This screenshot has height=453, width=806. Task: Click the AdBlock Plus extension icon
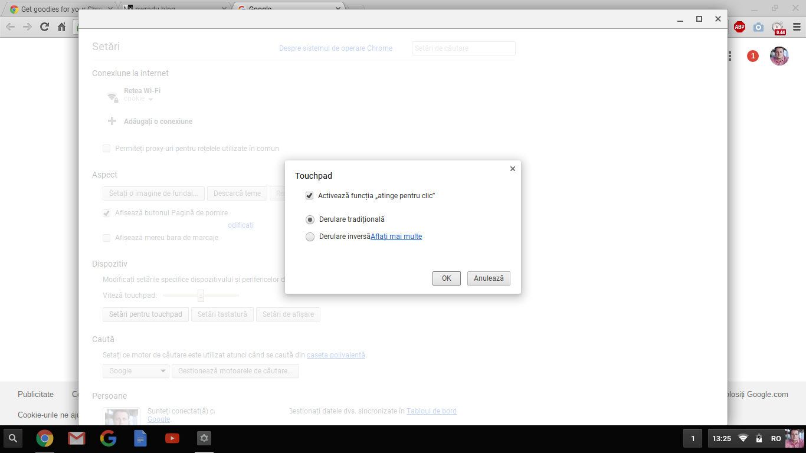click(739, 27)
